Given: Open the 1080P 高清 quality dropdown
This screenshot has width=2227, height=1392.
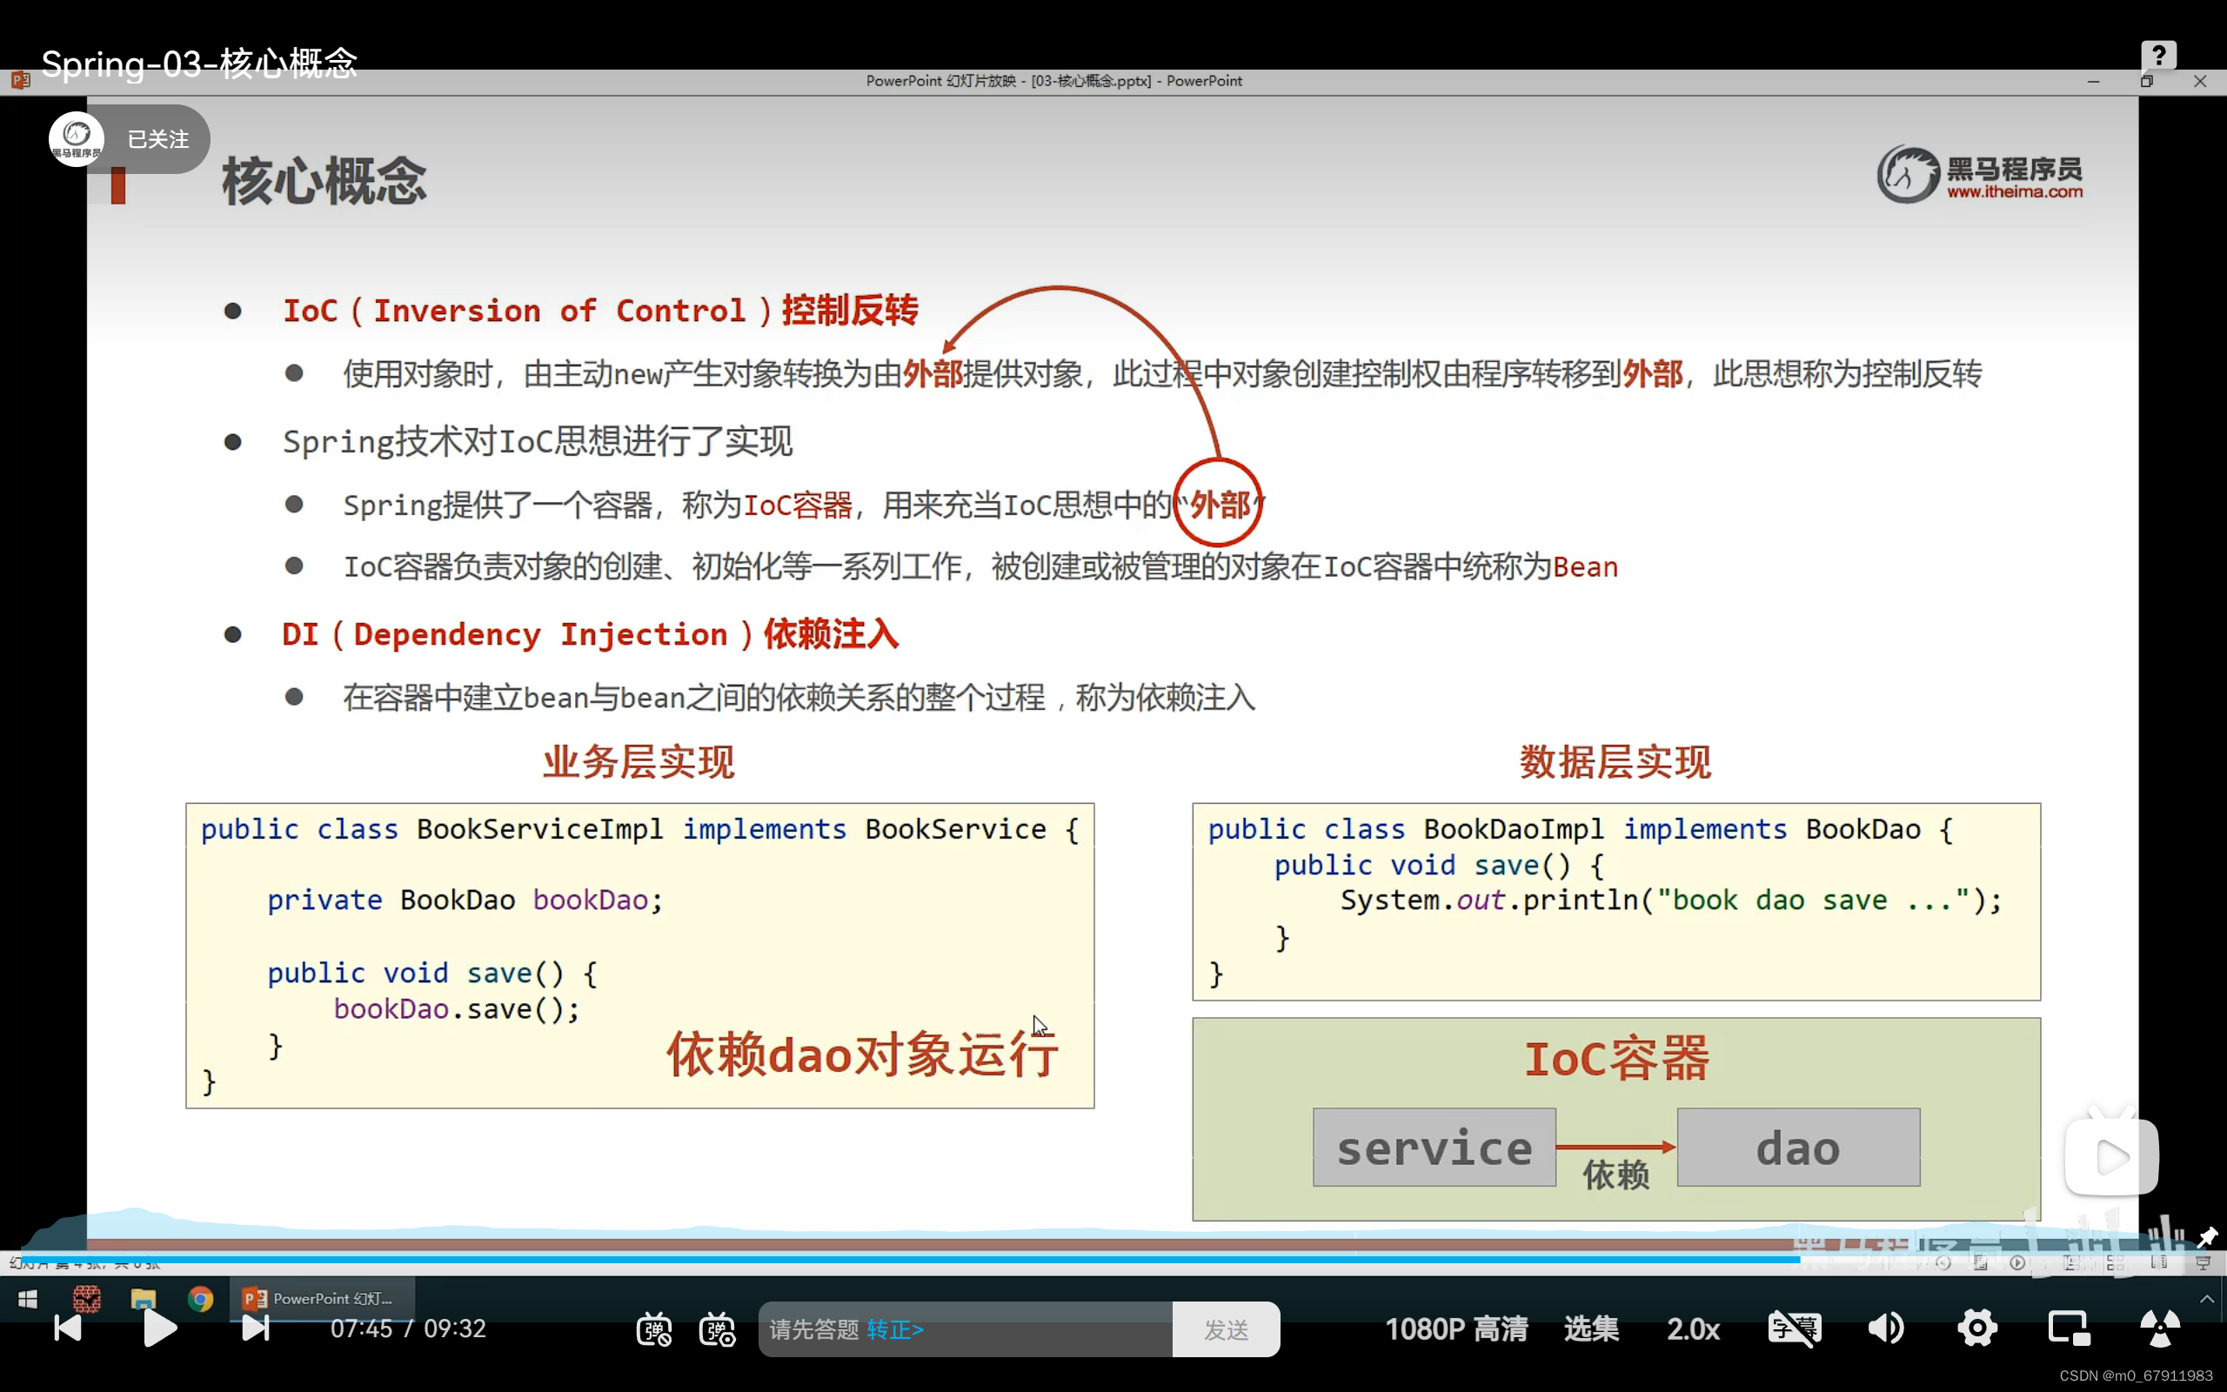Looking at the screenshot, I should 1457,1328.
